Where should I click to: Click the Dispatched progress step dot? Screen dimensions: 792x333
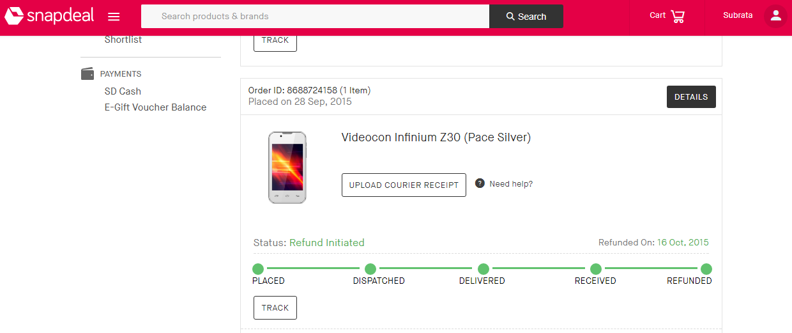click(370, 269)
